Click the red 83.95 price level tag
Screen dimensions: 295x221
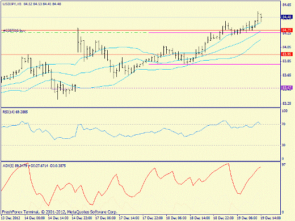coord(287,54)
